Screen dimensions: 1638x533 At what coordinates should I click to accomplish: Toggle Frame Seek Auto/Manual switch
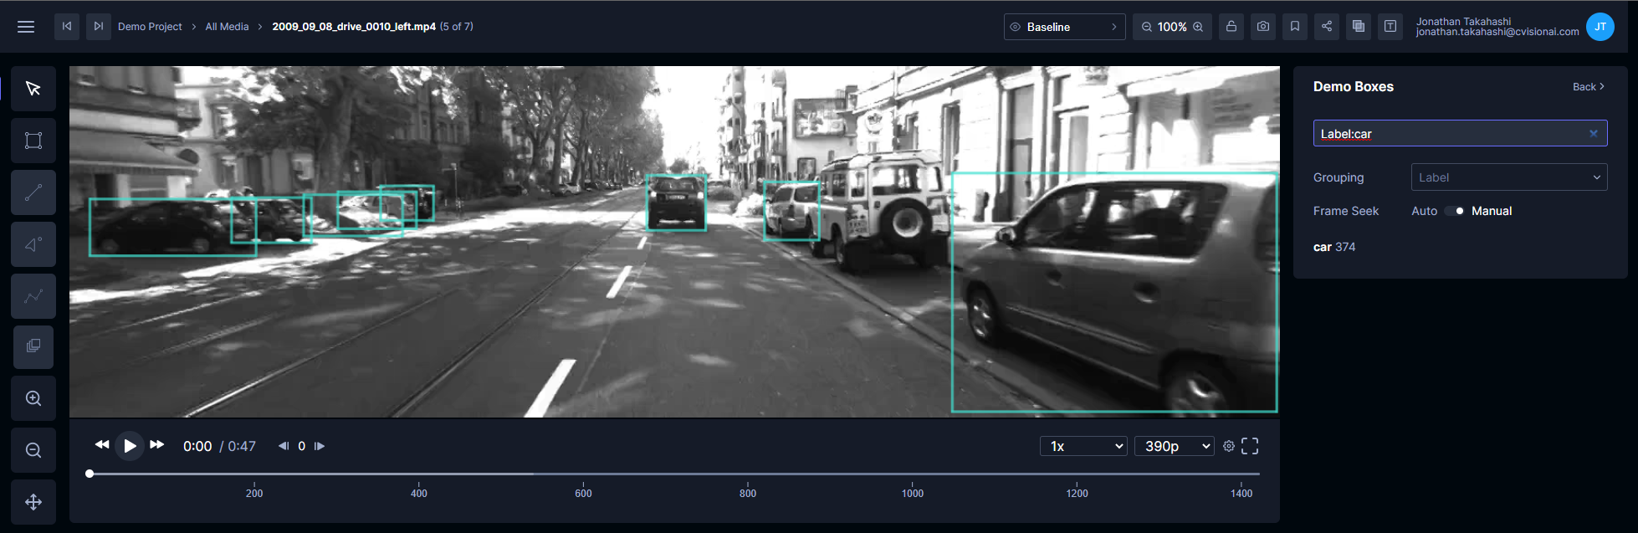(x=1454, y=211)
